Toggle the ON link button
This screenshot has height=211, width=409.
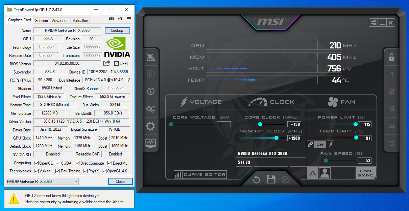(x=320, y=144)
